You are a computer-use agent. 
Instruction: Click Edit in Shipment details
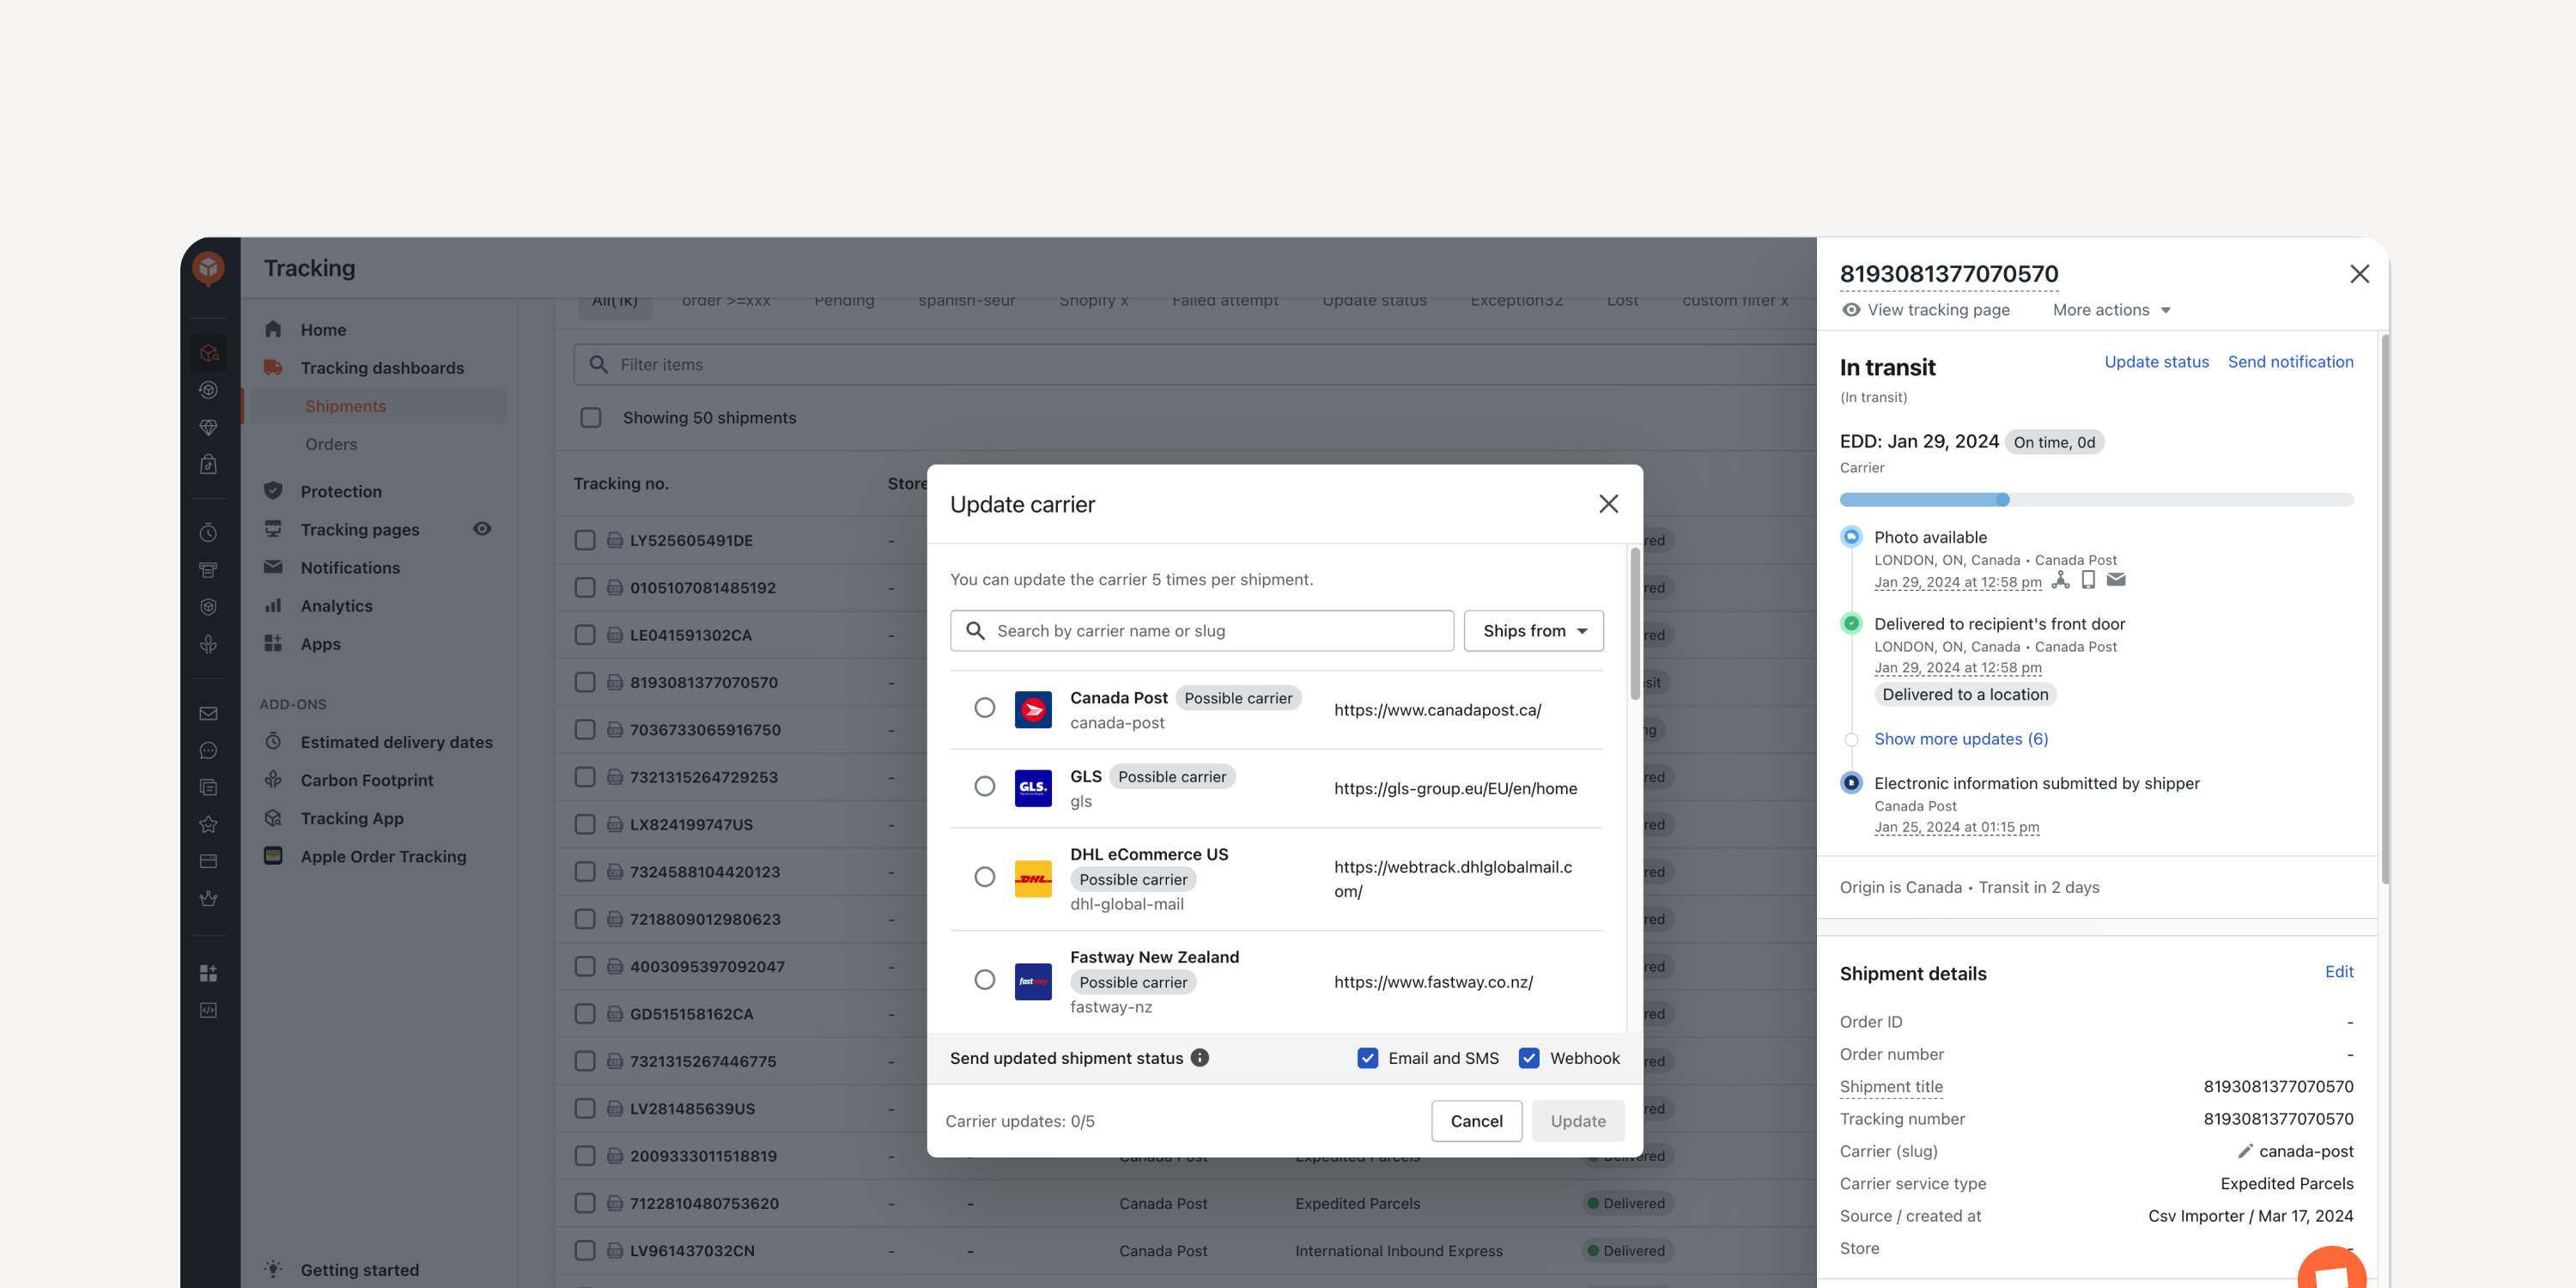coord(2338,972)
